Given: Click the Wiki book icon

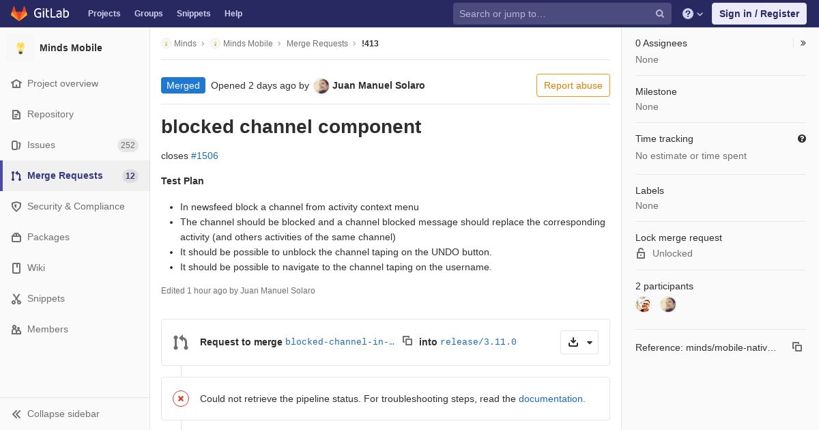Looking at the screenshot, I should (16, 268).
